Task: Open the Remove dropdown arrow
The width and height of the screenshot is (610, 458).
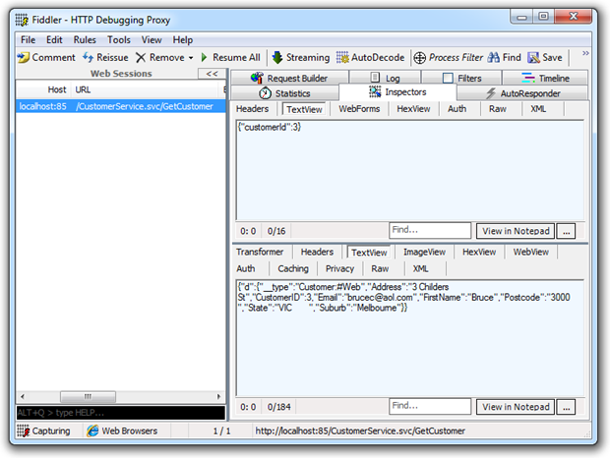Action: coord(191,58)
